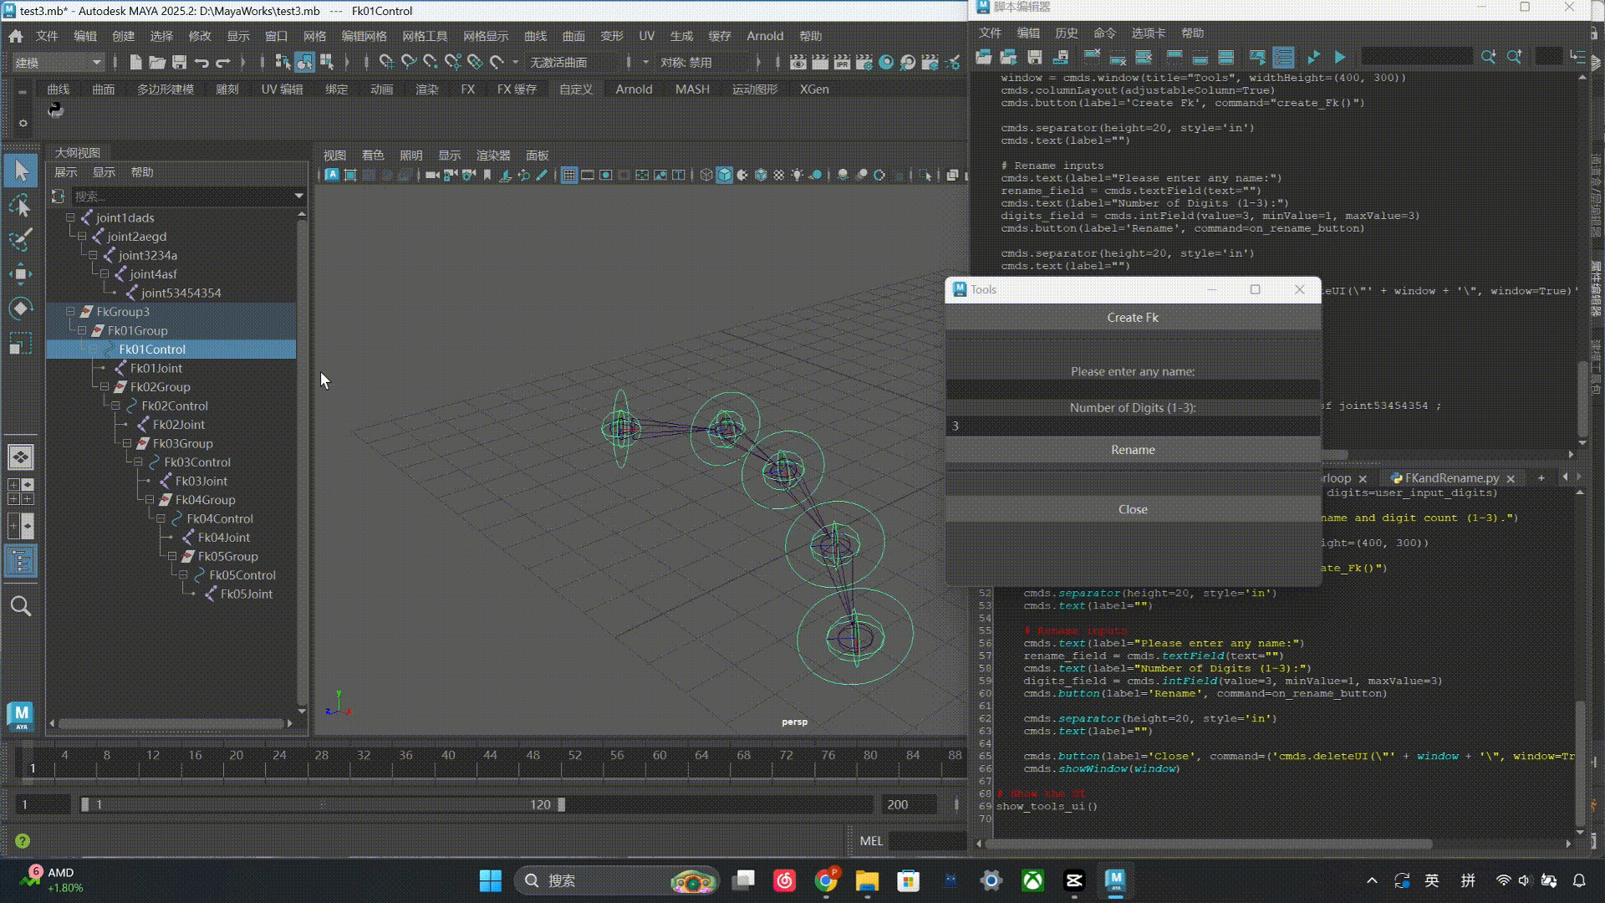
Task: Select the arrow Select tool in toolbox
Action: [21, 171]
